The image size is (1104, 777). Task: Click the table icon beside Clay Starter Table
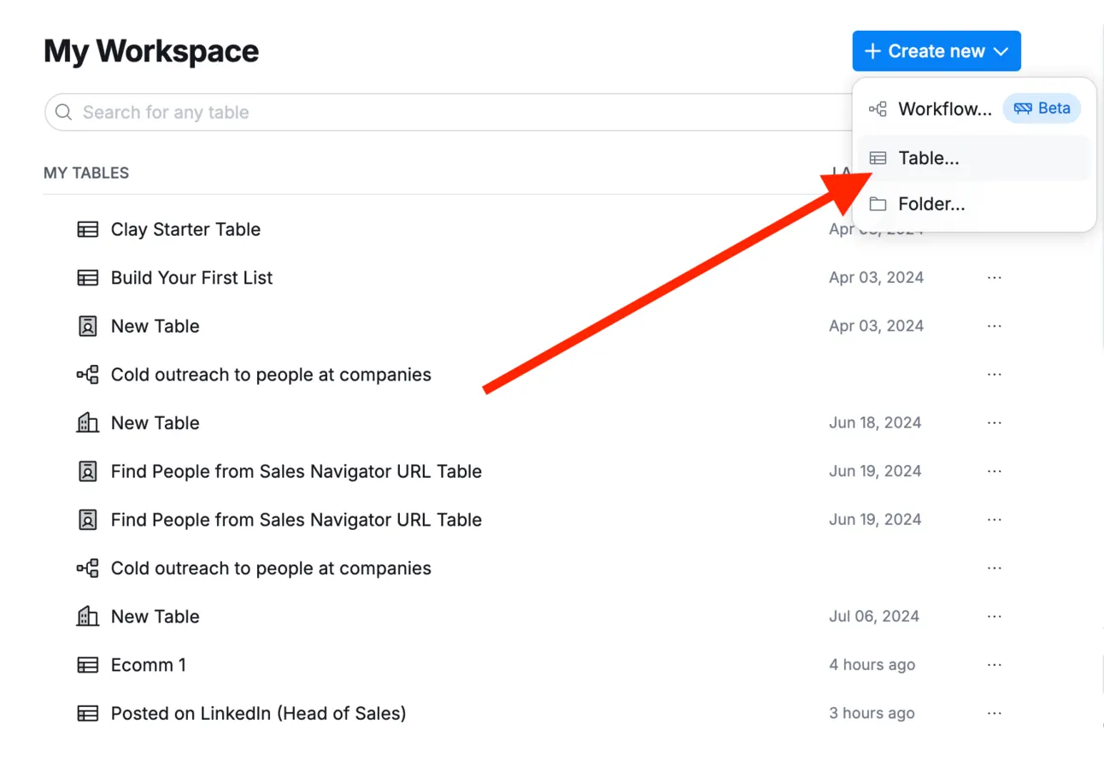tap(87, 229)
